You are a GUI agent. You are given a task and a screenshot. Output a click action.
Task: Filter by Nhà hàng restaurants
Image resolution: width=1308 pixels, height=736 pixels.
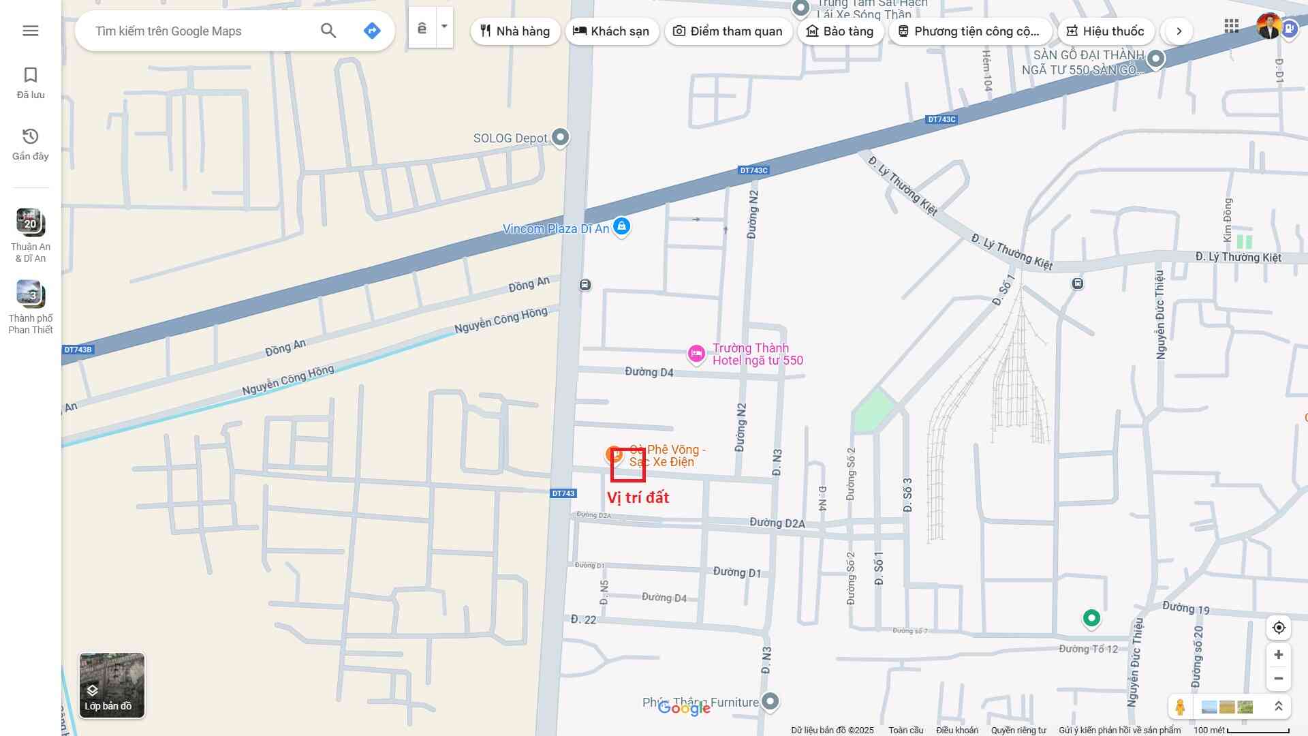pyautogui.click(x=515, y=31)
